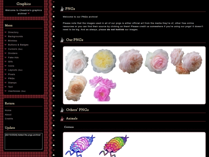
Task: Select the peach-pink rose PNG
Action: click(x=131, y=61)
